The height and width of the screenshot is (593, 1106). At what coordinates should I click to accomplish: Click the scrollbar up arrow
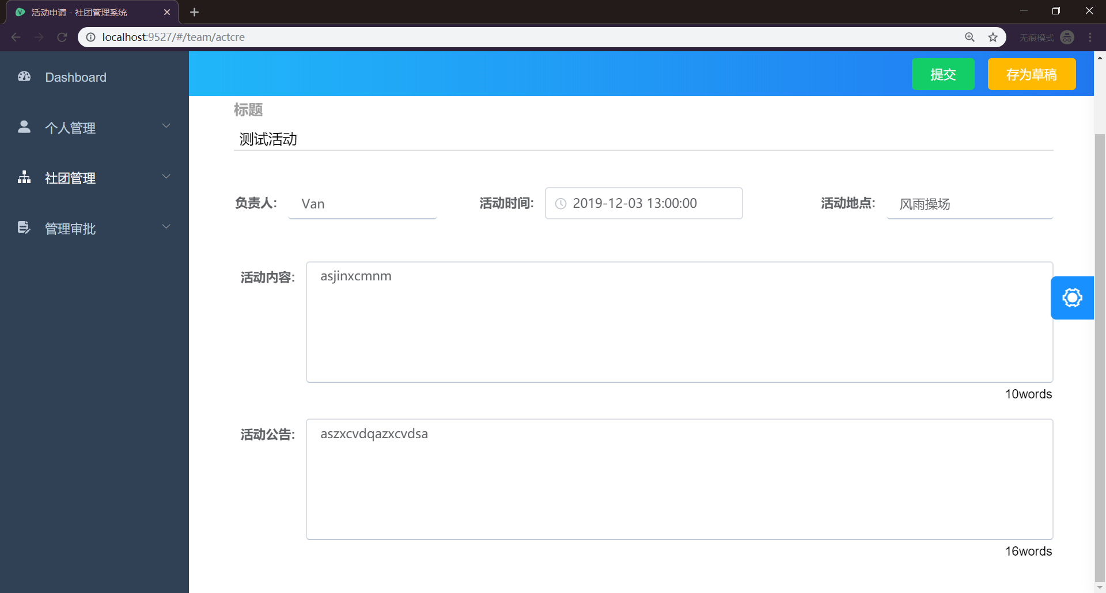tap(1100, 57)
